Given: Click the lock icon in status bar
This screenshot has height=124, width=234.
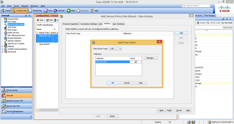Looking at the screenshot, I should (x=210, y=122).
